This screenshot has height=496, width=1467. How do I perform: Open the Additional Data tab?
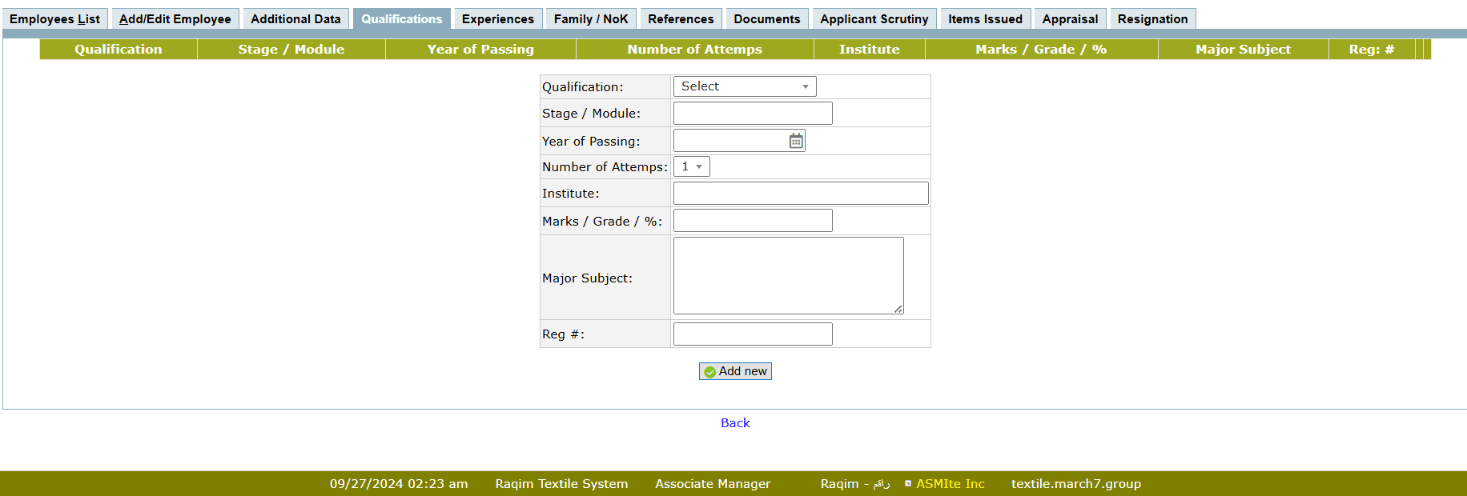tap(295, 19)
